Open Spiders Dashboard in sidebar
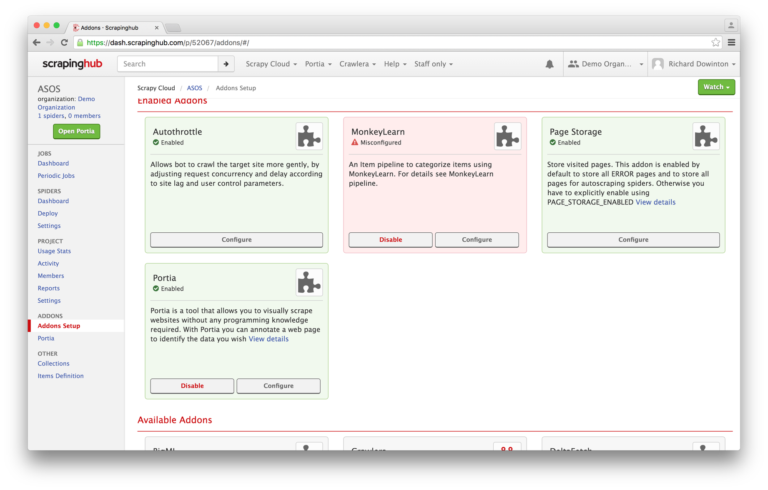 coord(53,201)
